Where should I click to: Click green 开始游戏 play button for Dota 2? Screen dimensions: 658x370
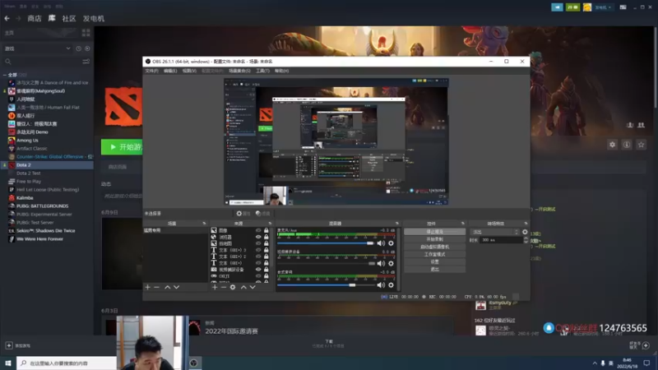(122, 147)
